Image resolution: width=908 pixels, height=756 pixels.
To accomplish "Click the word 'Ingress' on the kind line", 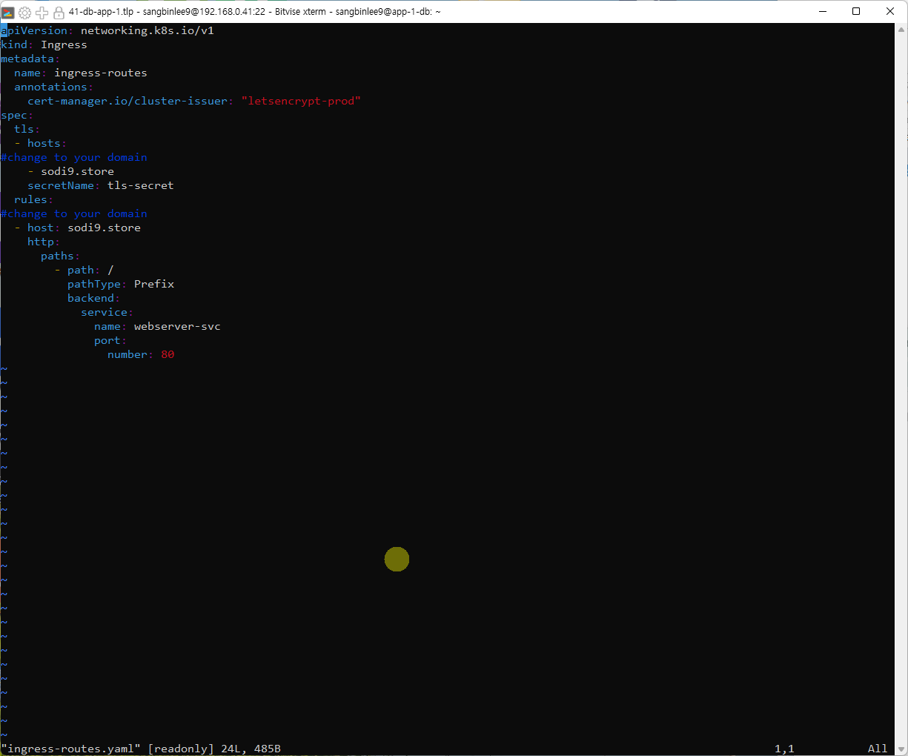I will pos(64,44).
